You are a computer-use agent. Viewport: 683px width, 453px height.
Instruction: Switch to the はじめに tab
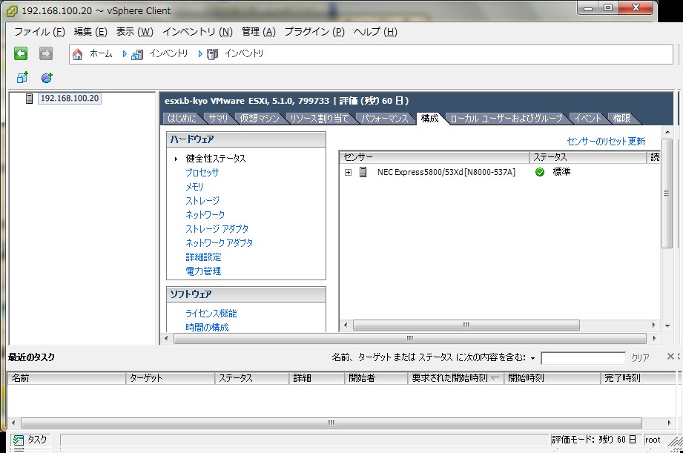182,119
